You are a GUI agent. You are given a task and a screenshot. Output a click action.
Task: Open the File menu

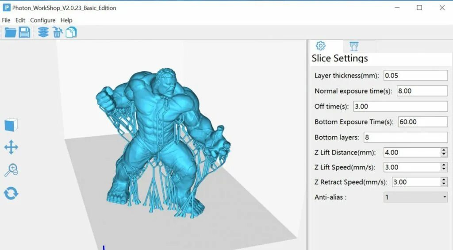[6, 20]
